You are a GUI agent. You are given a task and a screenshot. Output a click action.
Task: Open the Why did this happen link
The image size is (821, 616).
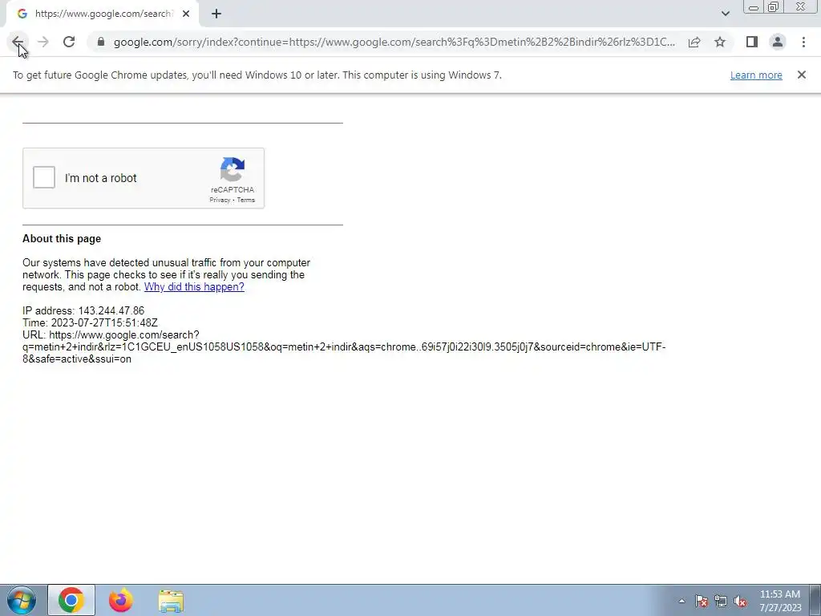tap(194, 286)
